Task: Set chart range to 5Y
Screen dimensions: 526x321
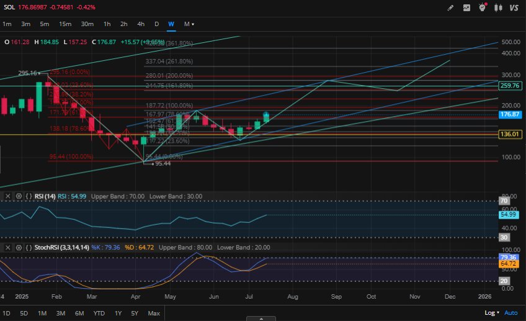Action: (x=135, y=314)
